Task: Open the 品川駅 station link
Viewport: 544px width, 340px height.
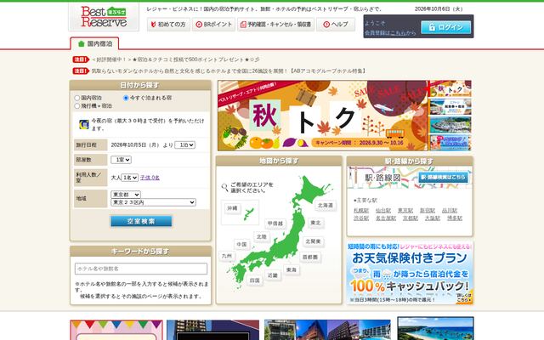Action: pyautogui.click(x=450, y=211)
